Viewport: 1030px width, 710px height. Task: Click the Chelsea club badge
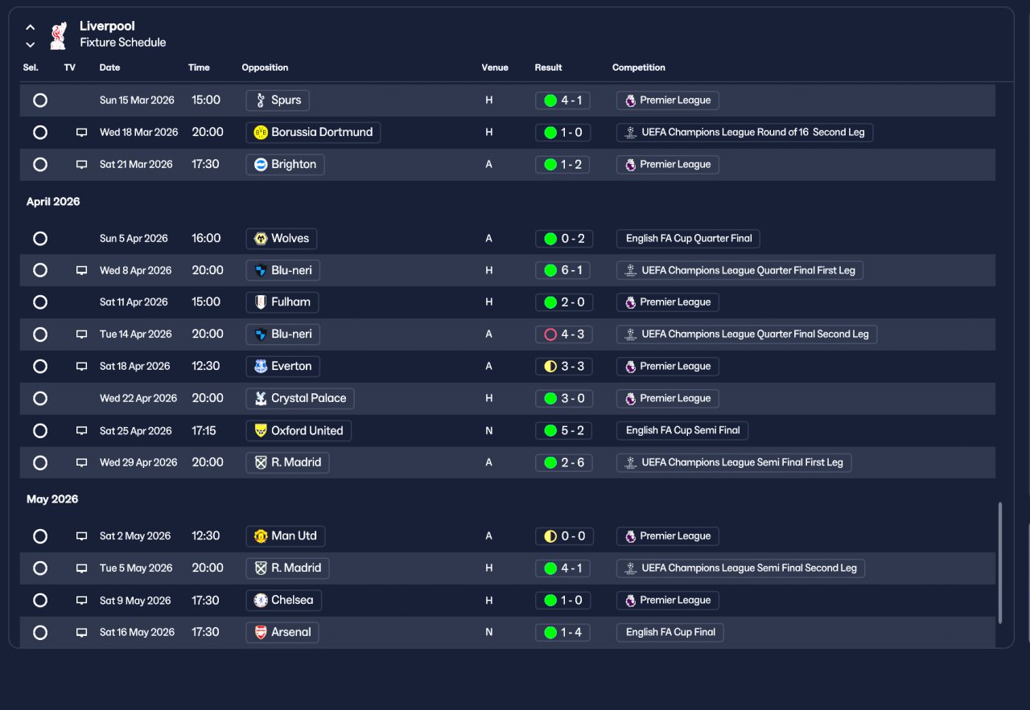[x=260, y=601]
